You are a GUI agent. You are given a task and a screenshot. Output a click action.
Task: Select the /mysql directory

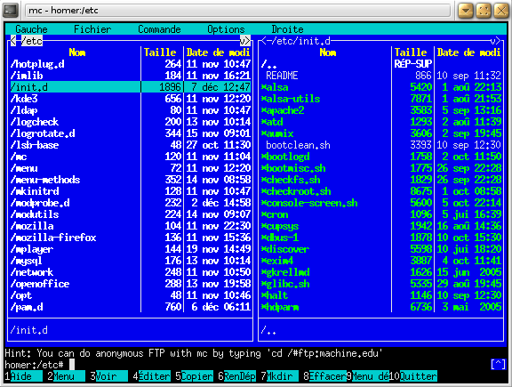pyautogui.click(x=131, y=261)
